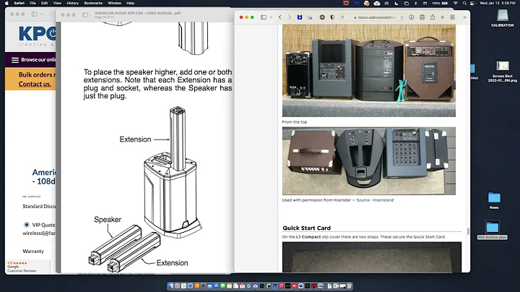The image size is (520, 292).
Task: Select the Screen Shot png file on desktop
Action: pos(503,72)
